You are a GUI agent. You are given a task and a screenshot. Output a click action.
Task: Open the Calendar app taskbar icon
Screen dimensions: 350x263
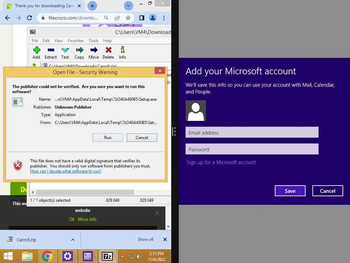(x=87, y=256)
